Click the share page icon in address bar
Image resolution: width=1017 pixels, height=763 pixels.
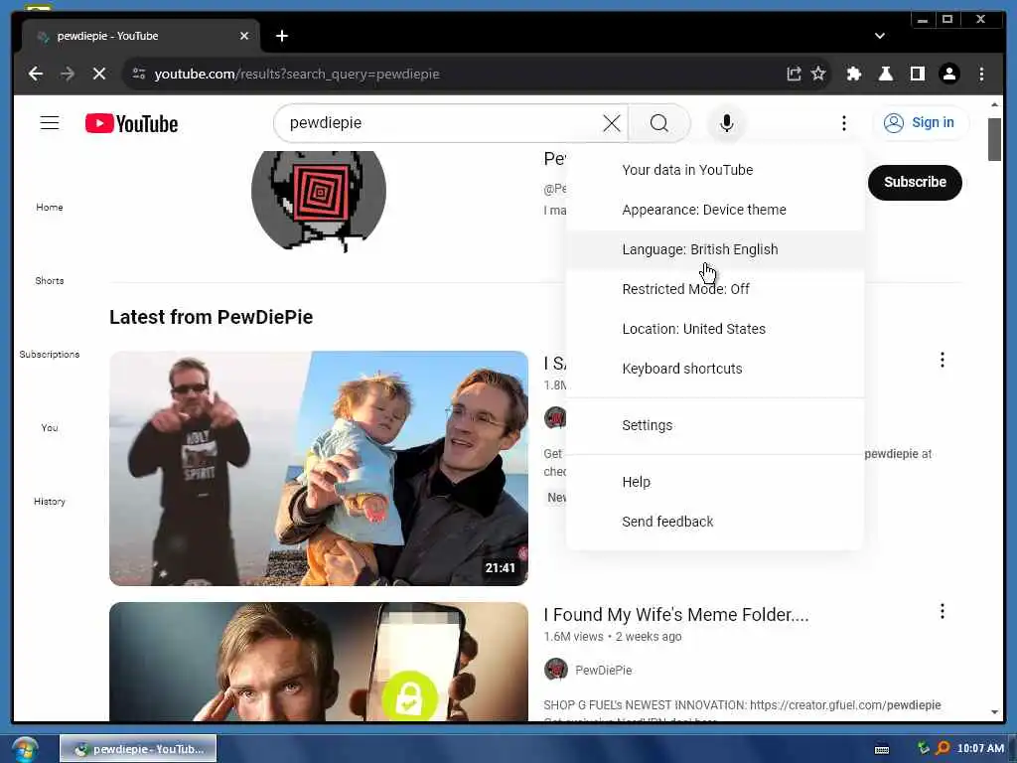pos(794,74)
